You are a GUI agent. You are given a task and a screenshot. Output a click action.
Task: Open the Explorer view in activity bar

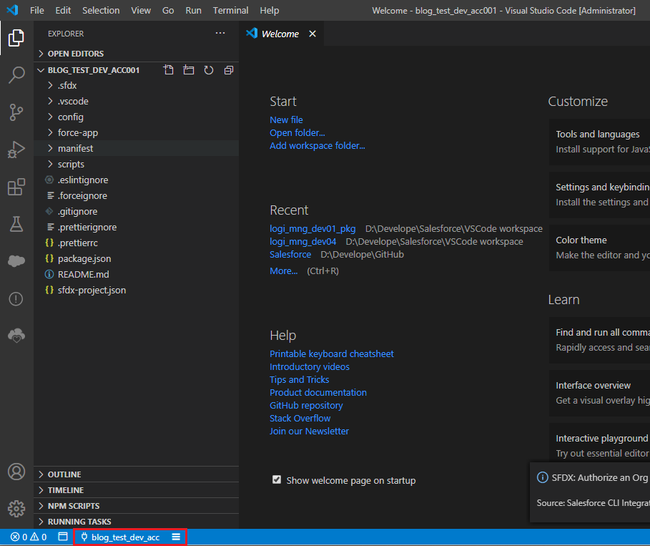16,38
